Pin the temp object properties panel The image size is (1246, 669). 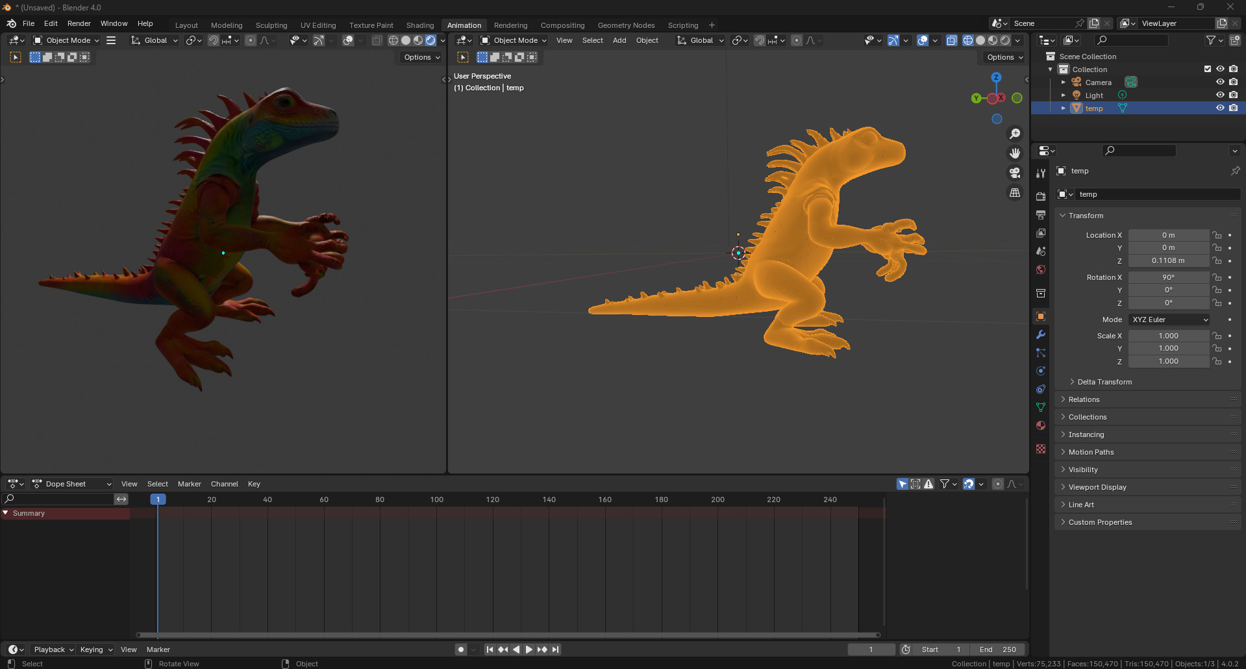point(1235,171)
